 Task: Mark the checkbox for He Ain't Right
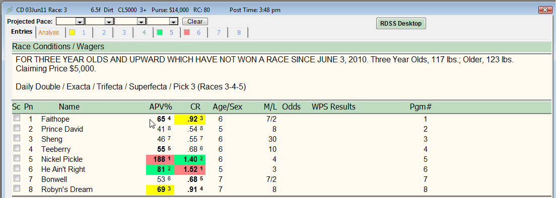click(x=17, y=169)
